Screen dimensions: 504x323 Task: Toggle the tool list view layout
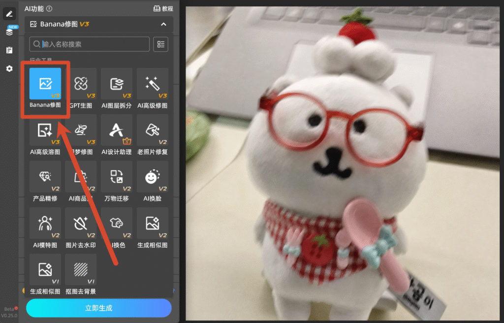[161, 44]
